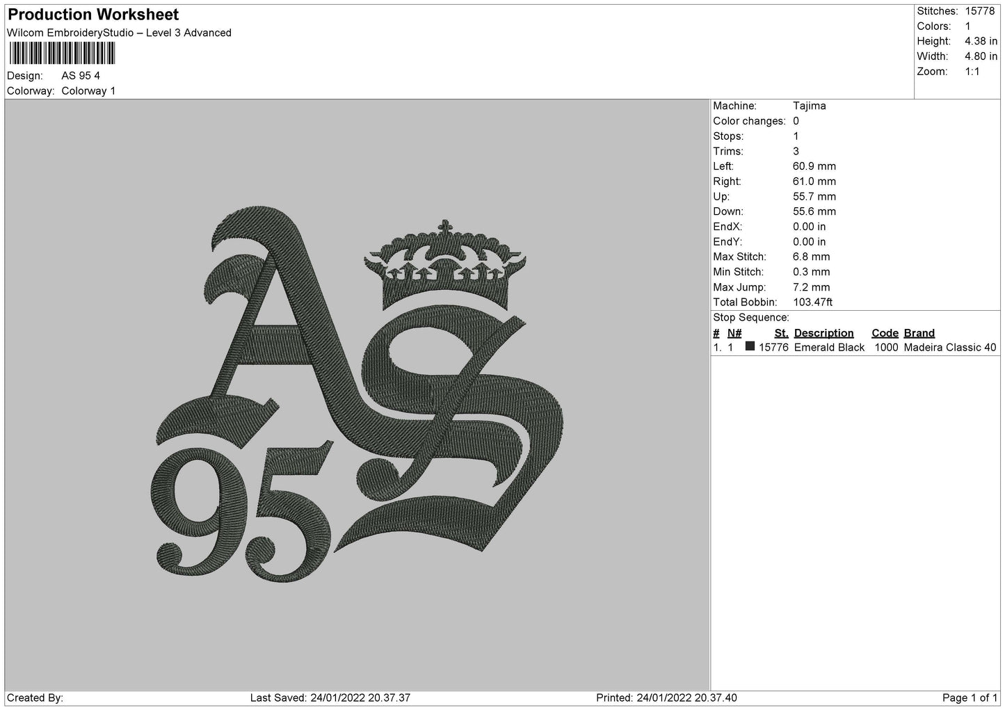This screenshot has height=710, width=1005.
Task: Click the embroidered AS 95 design preview
Action: pos(357,393)
